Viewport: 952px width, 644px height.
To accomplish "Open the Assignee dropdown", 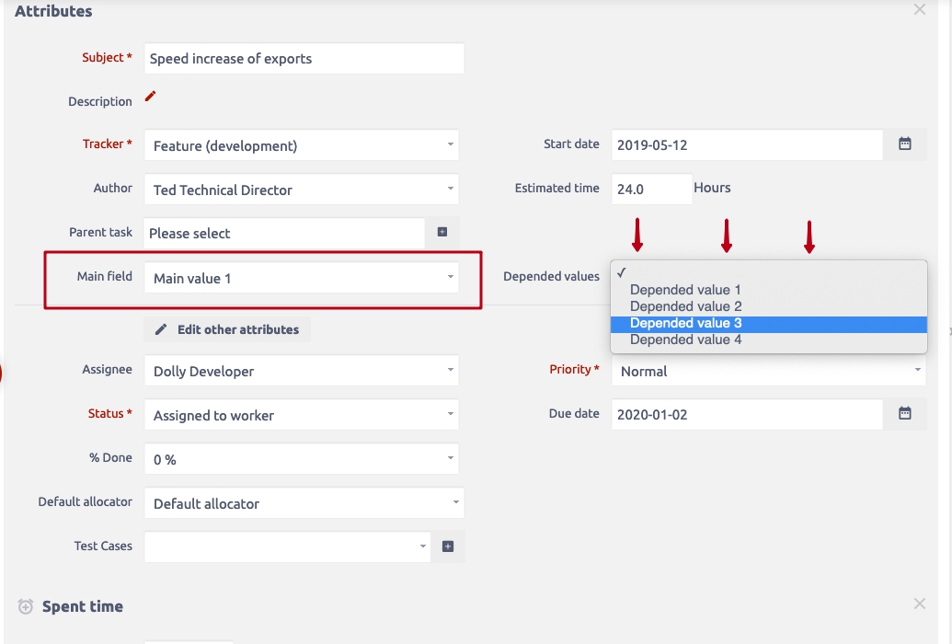I will 301,372.
